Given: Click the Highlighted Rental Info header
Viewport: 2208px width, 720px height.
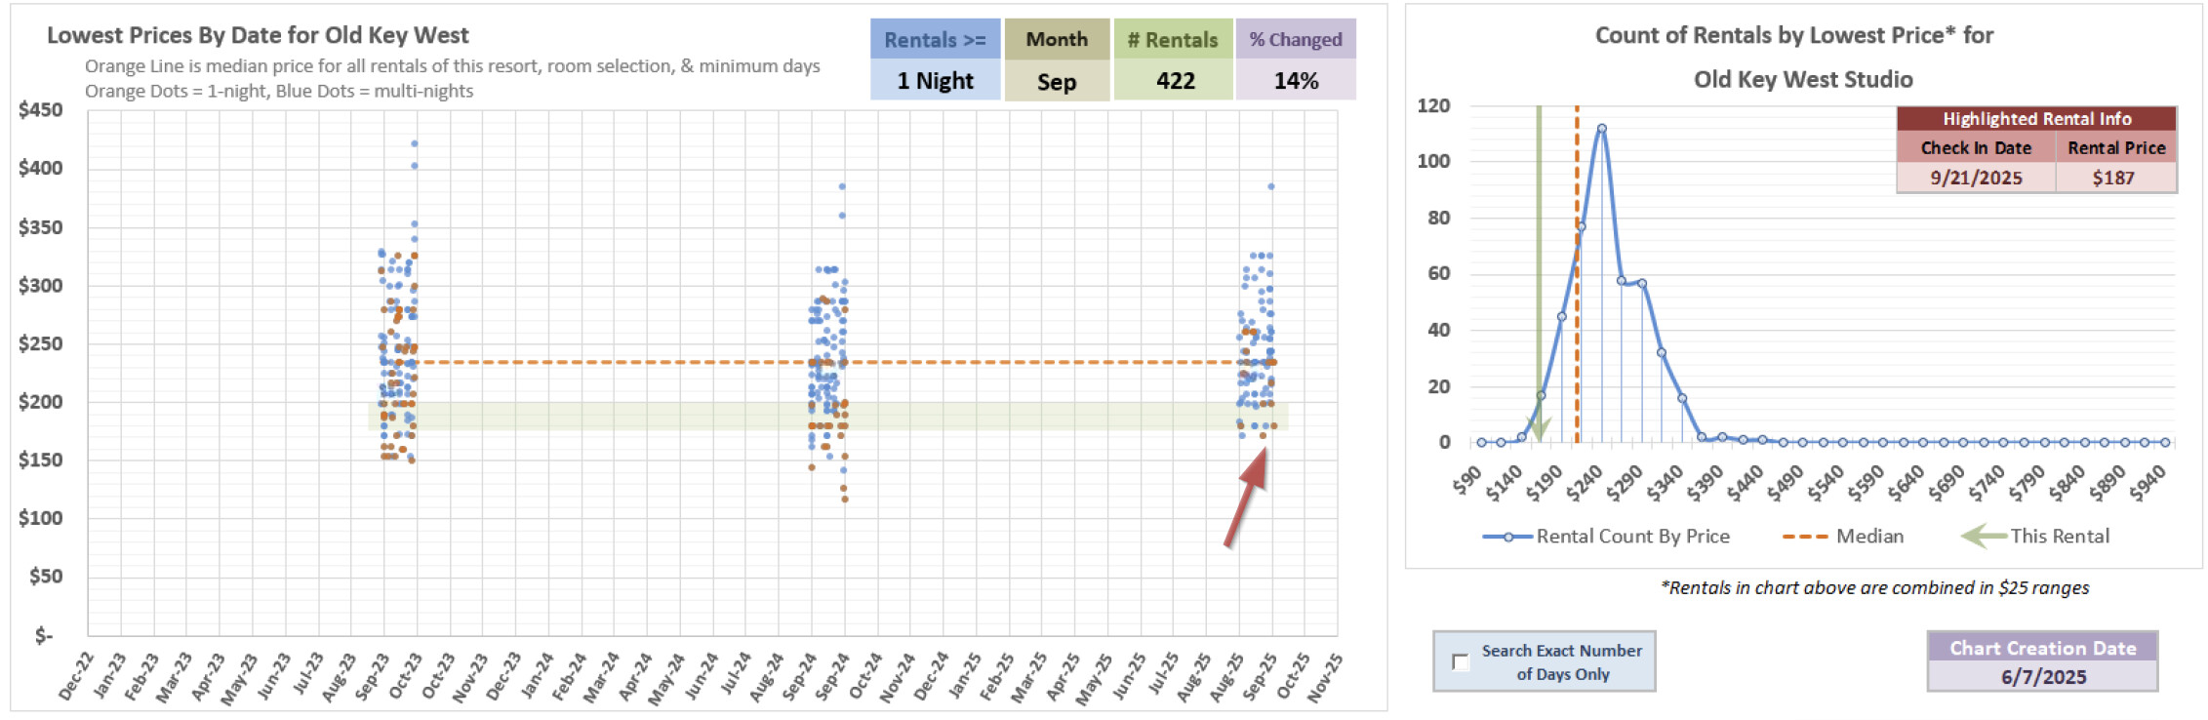Looking at the screenshot, I should tap(2036, 119).
